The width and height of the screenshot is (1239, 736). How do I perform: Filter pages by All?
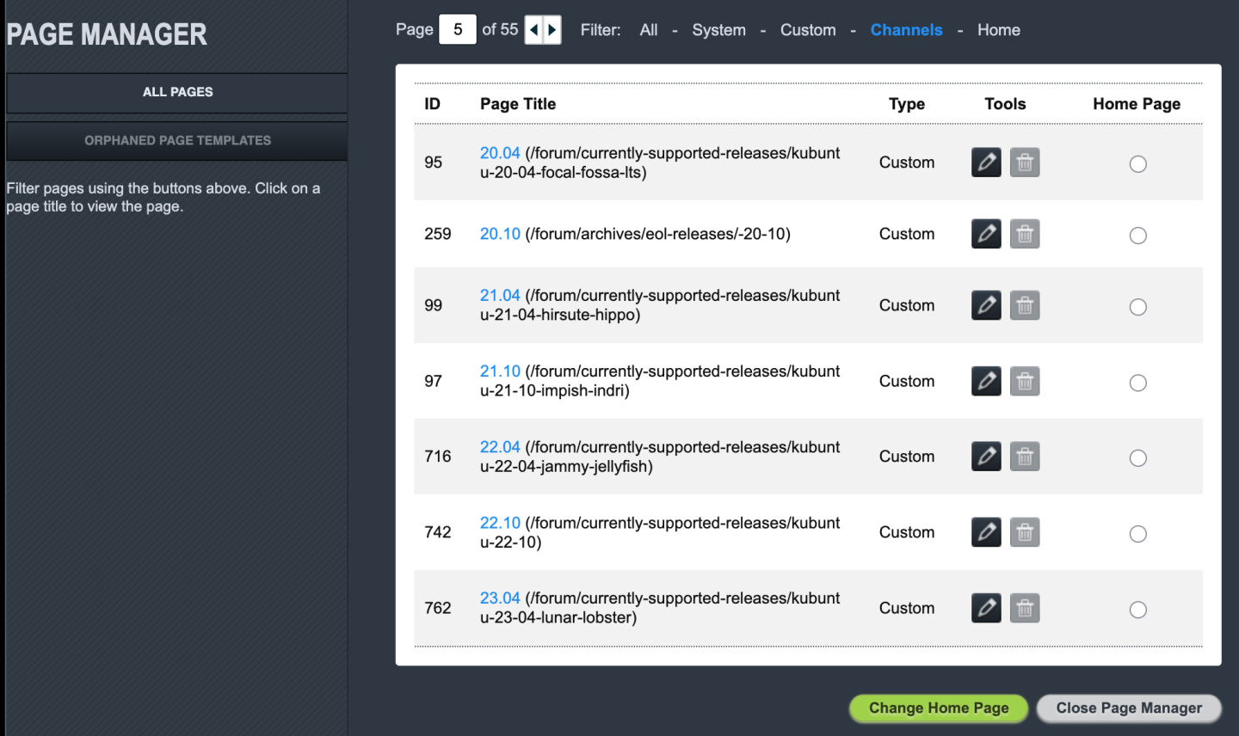pyautogui.click(x=649, y=30)
